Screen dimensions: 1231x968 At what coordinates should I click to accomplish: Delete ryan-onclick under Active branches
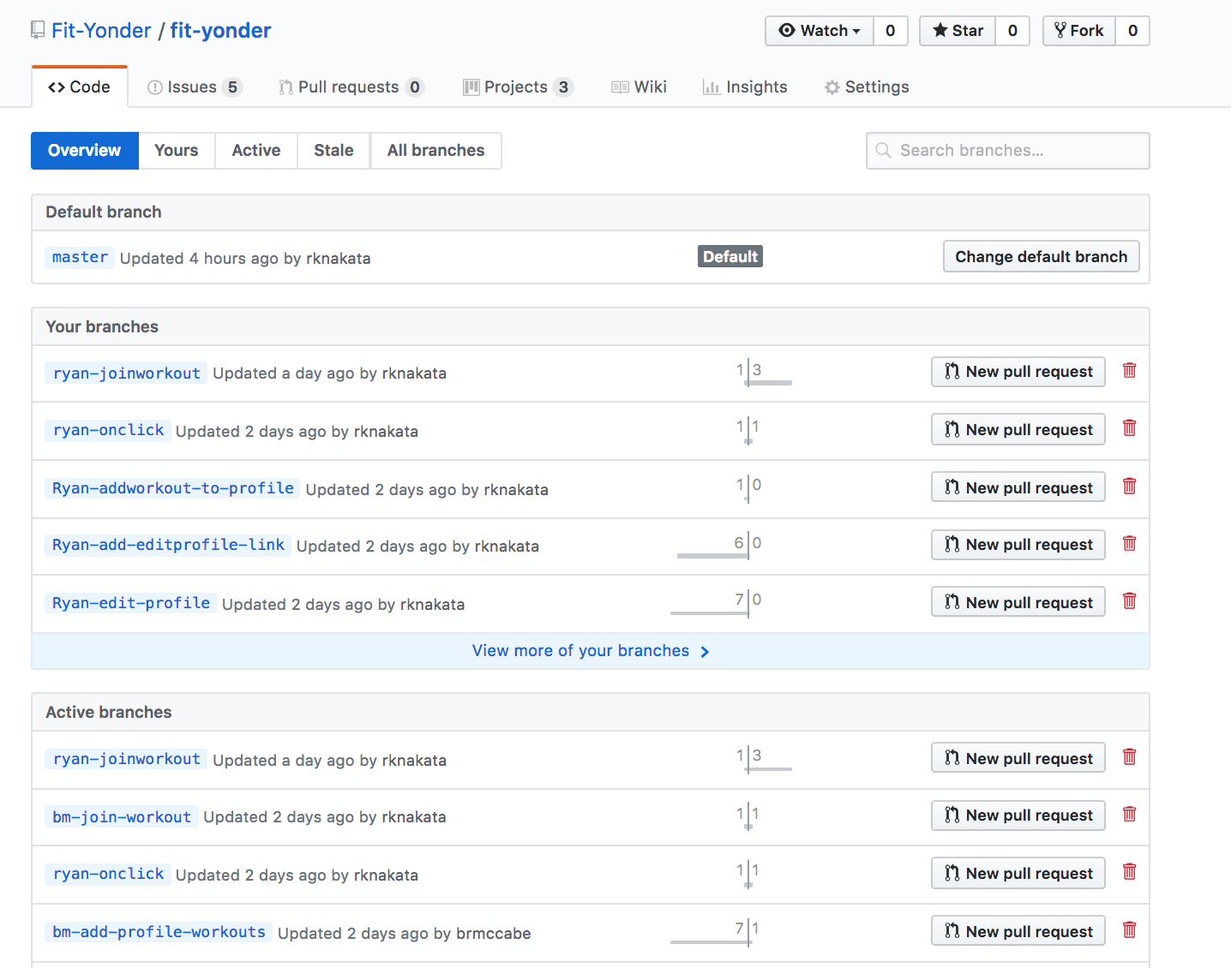pos(1130,871)
